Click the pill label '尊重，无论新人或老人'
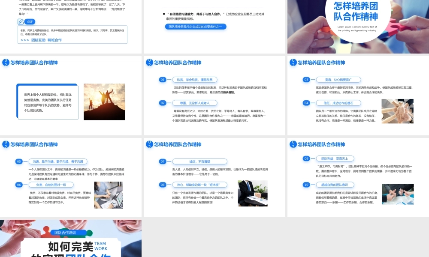The width and height of the screenshot is (429, 257). (x=195, y=103)
